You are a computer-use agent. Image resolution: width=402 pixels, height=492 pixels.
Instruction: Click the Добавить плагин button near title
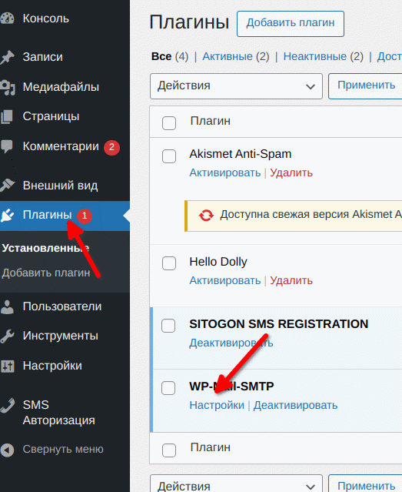(x=291, y=24)
